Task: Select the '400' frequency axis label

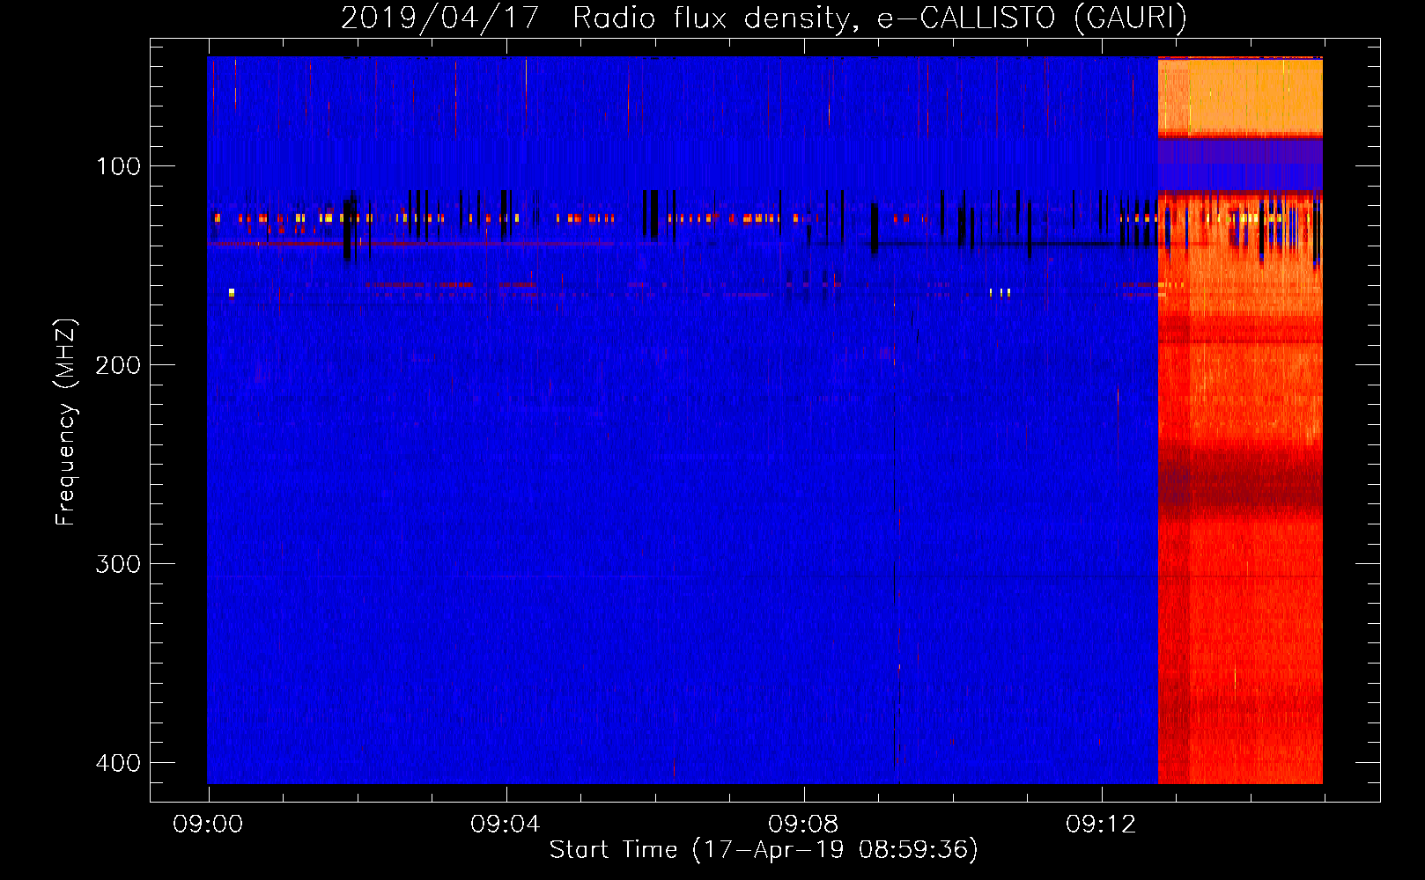Action: pyautogui.click(x=118, y=763)
